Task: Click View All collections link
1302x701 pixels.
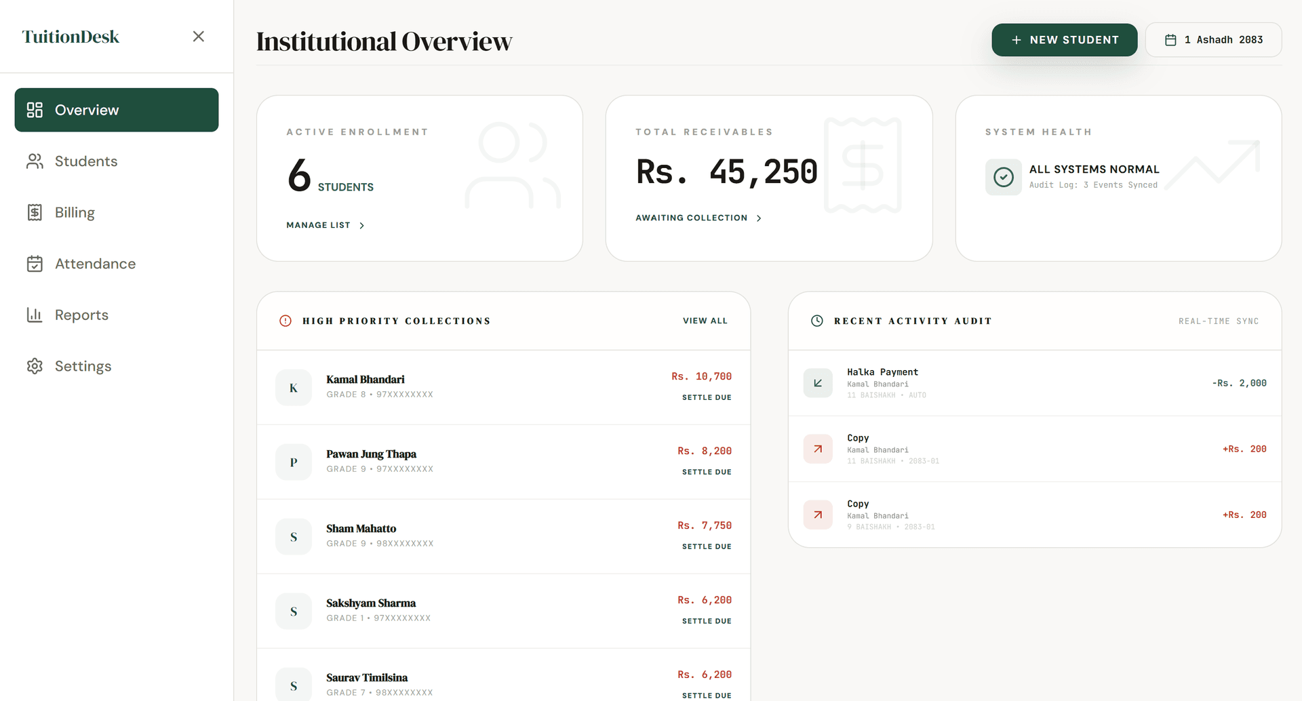Action: click(705, 321)
